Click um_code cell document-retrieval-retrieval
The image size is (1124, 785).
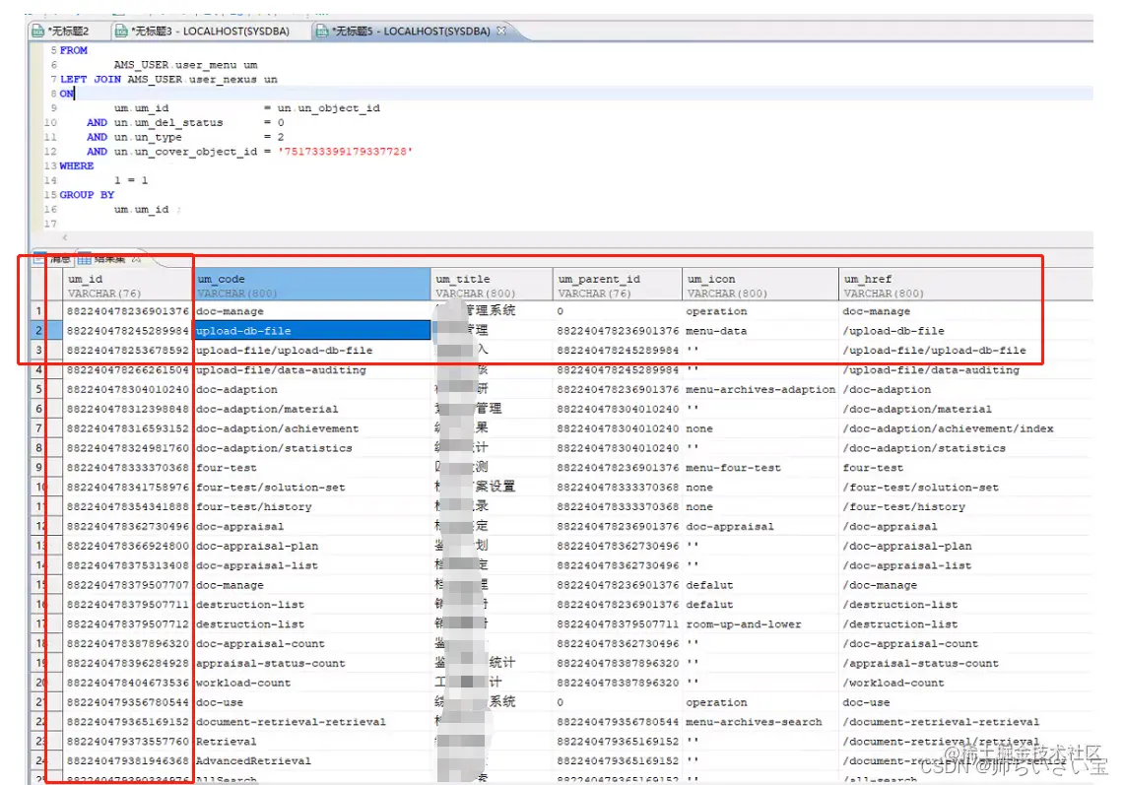312,722
